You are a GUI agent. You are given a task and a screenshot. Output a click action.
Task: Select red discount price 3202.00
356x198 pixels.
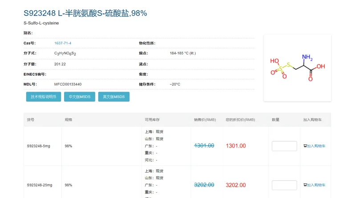coord(236,185)
